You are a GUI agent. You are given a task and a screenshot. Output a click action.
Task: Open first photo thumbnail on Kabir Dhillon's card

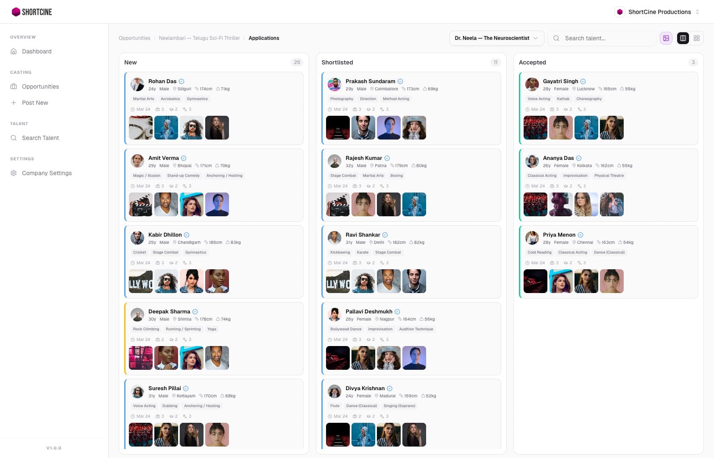[141, 281]
